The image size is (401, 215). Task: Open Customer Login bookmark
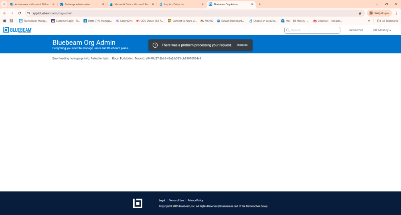pos(66,21)
